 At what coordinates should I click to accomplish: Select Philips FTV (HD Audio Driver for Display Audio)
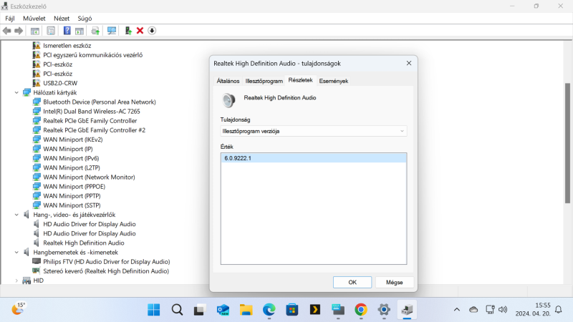coord(106,262)
